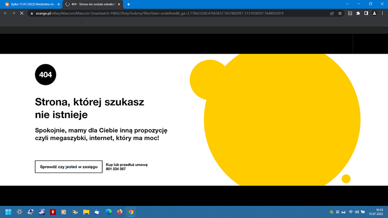Click the 'Kup lub przedłuż umowę' phone link

pos(127,167)
